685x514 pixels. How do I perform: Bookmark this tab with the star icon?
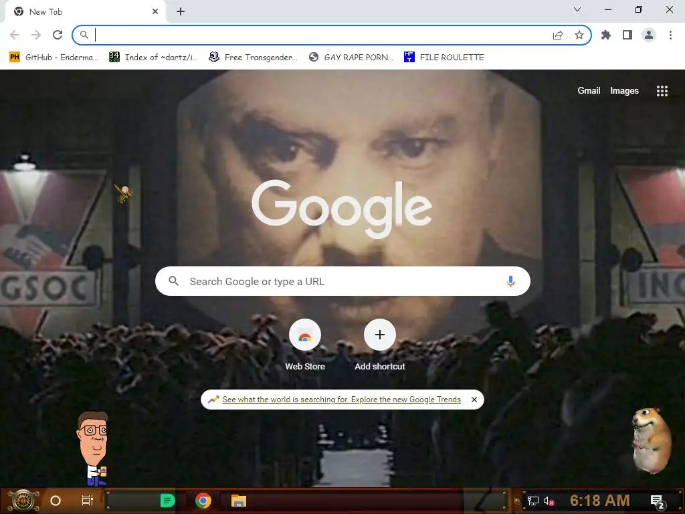pos(579,35)
